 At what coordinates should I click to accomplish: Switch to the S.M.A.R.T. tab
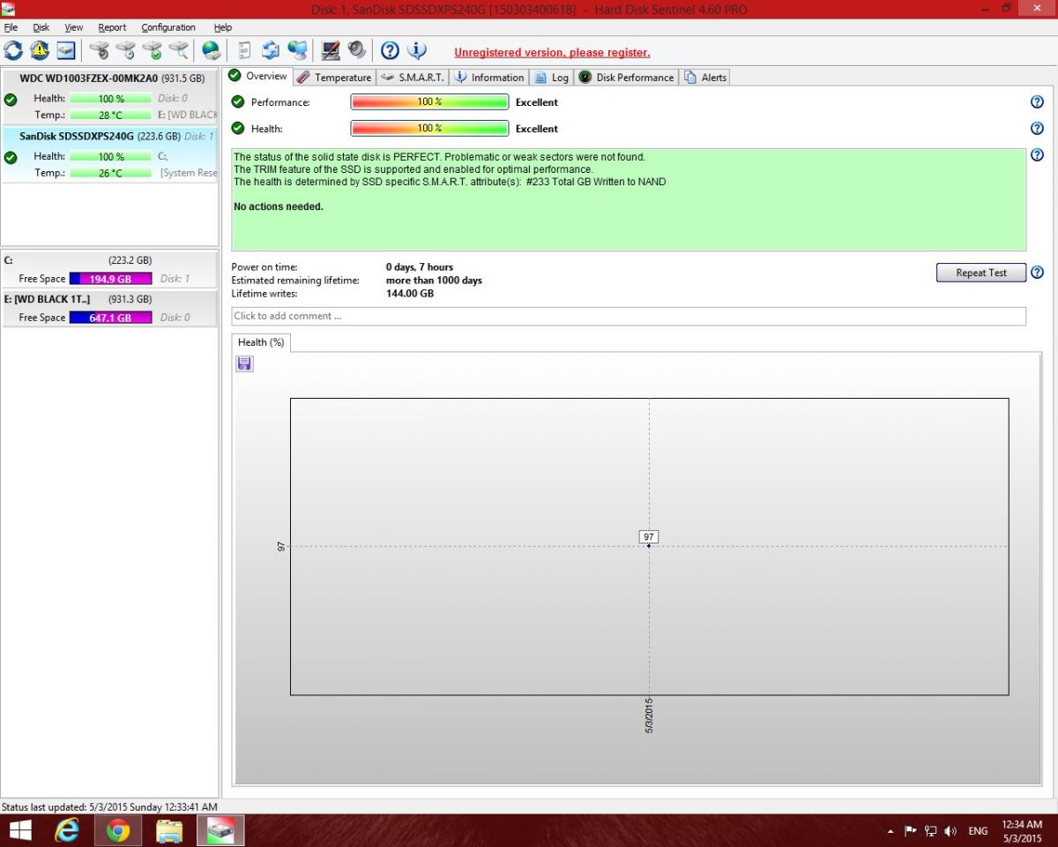point(413,78)
